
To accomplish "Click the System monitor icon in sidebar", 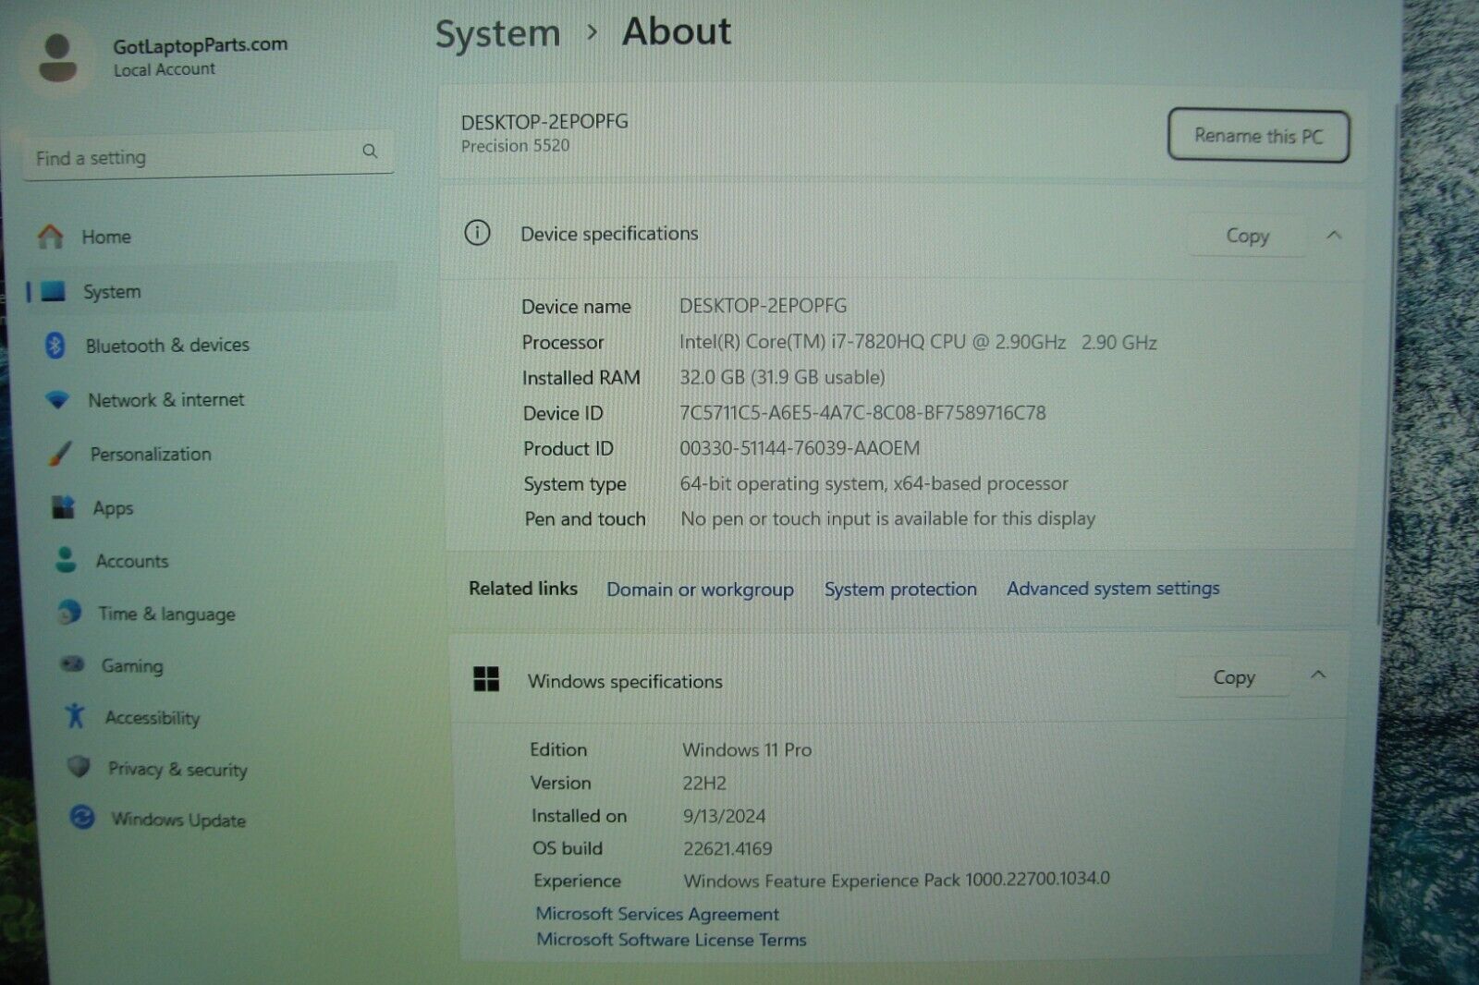I will (x=54, y=292).
